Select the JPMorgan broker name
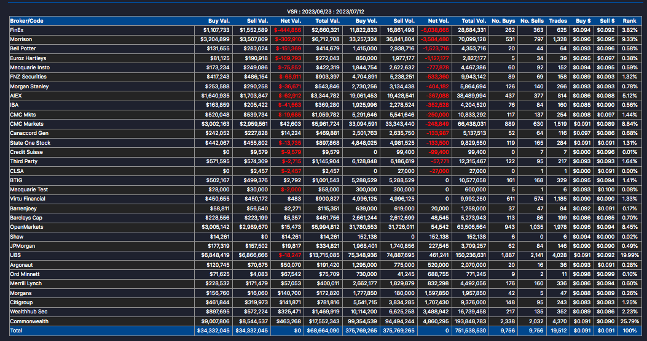The height and width of the screenshot is (341, 647). coord(22,246)
